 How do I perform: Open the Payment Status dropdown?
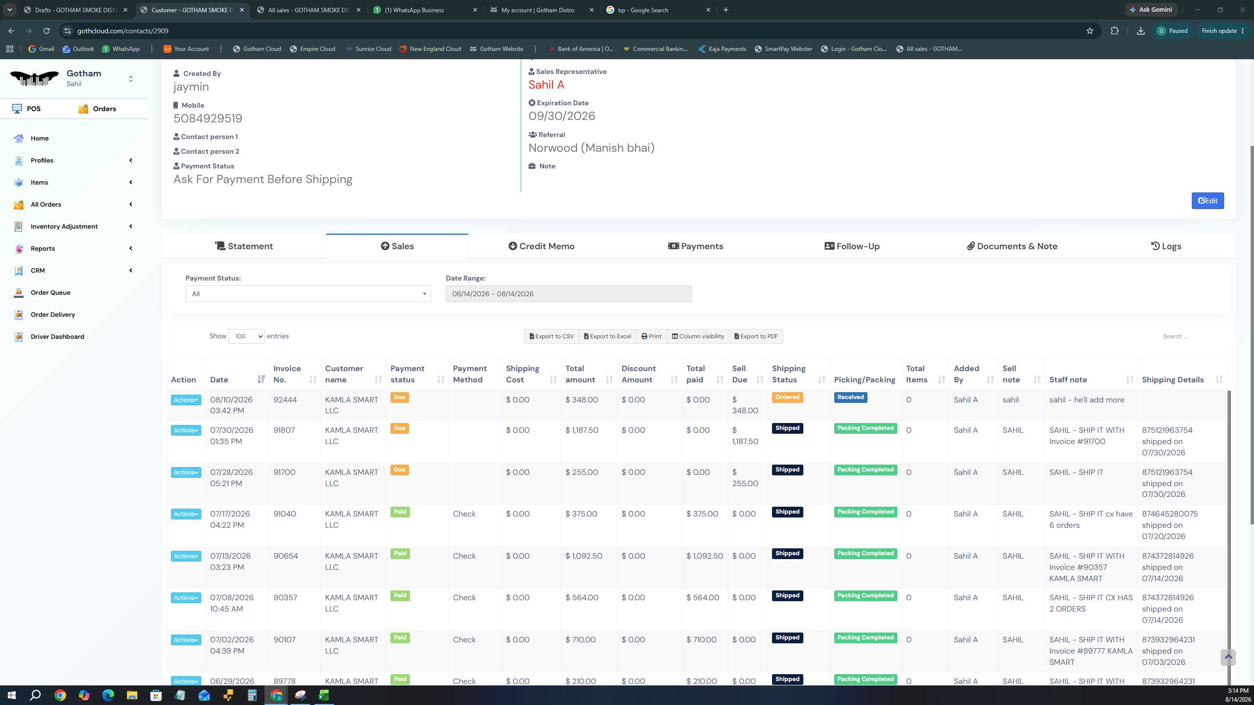tap(308, 294)
